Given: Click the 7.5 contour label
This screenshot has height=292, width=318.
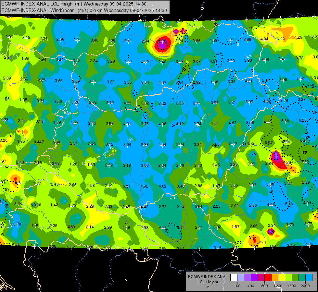Looking at the screenshot, I should 307,135.
